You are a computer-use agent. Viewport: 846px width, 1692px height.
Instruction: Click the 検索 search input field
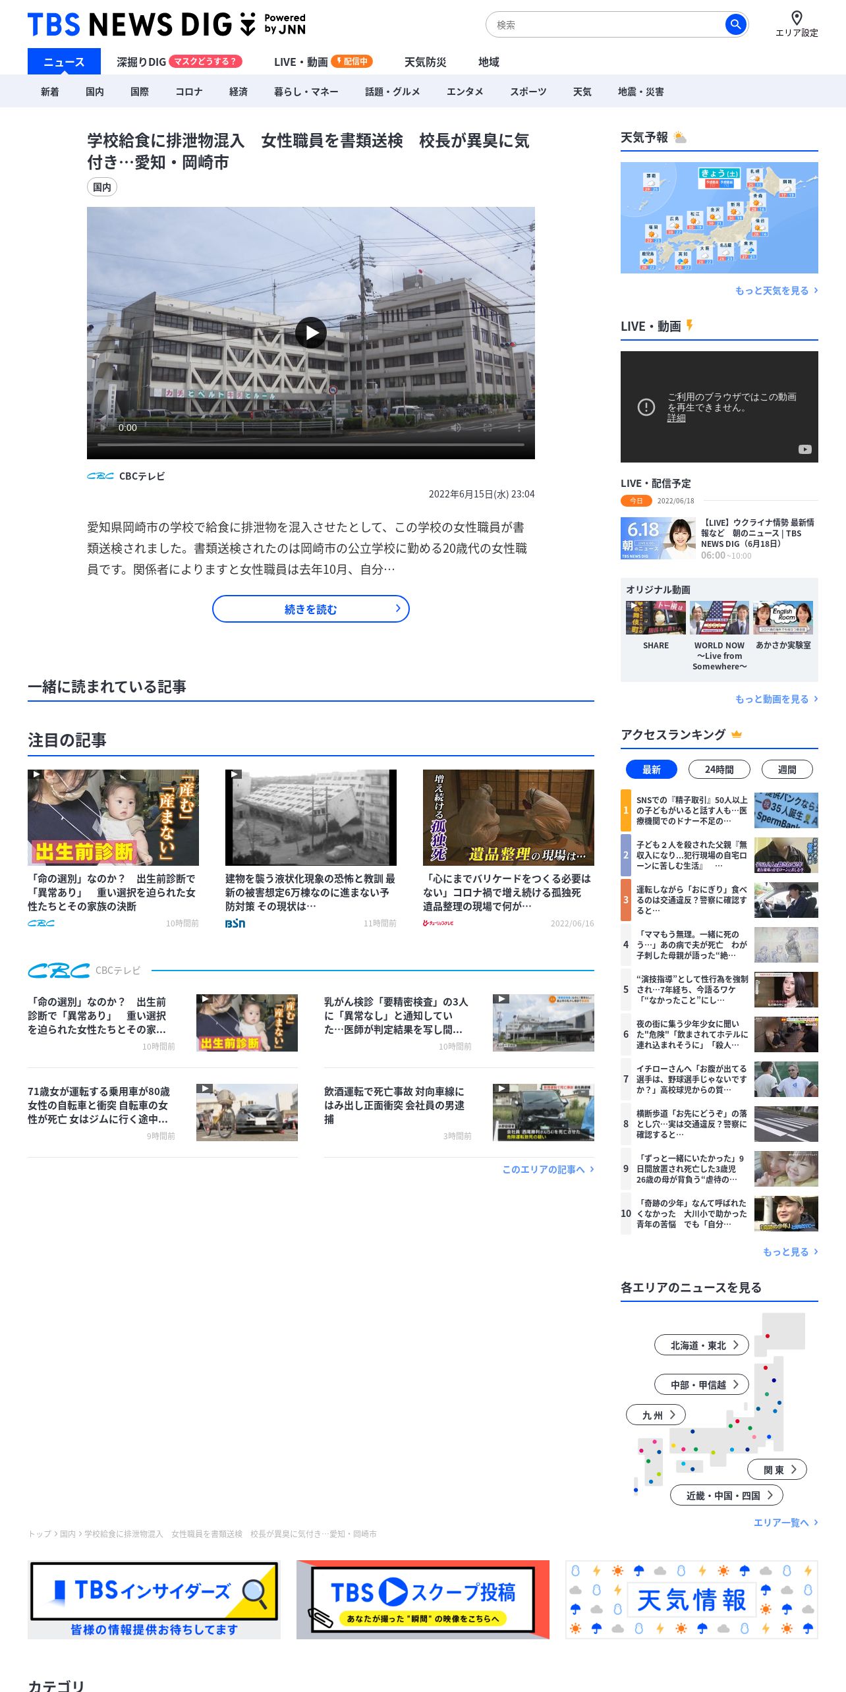pos(606,24)
